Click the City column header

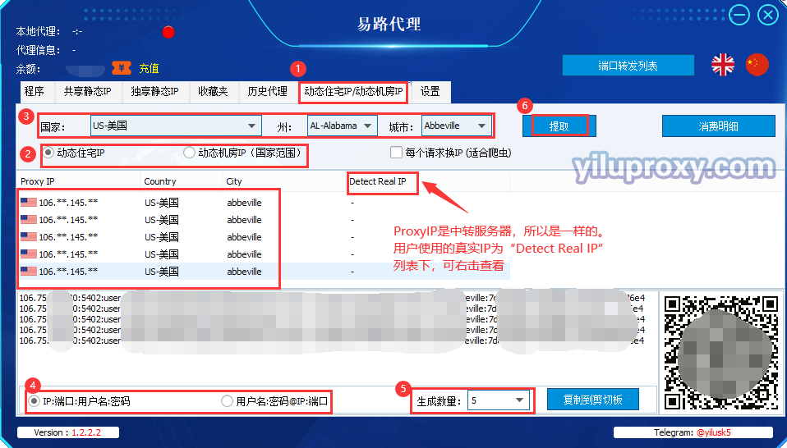pyautogui.click(x=284, y=181)
